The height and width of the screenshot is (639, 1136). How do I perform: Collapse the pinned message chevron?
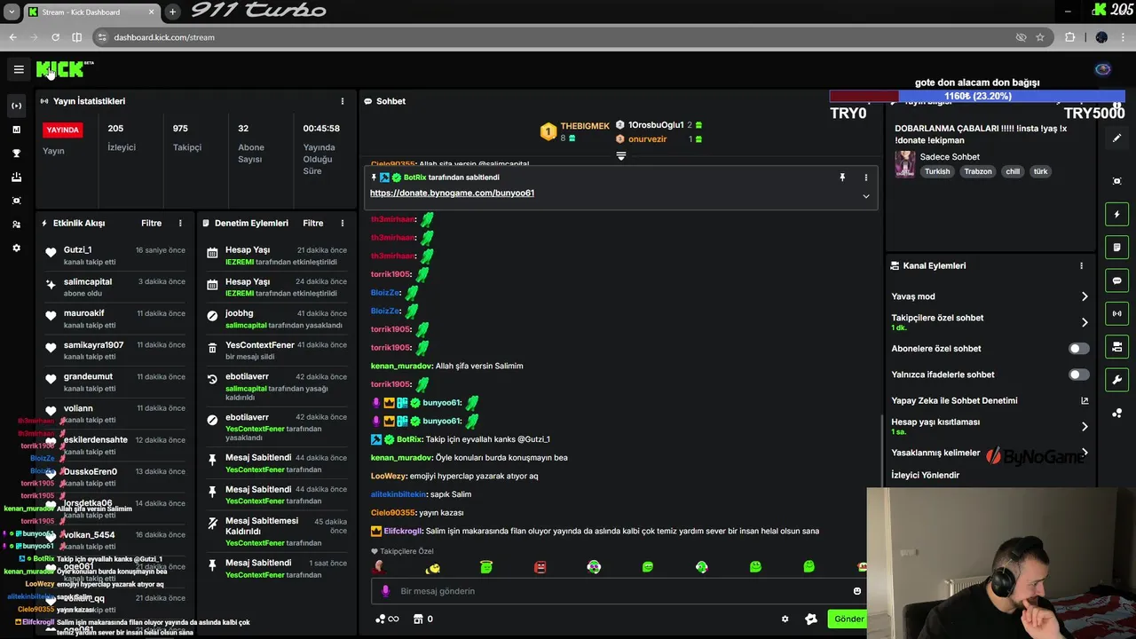866,196
